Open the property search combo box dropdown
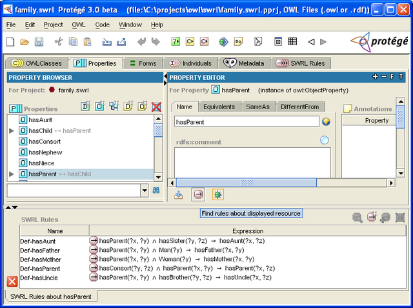This screenshot has height=308, width=413. coord(145,190)
